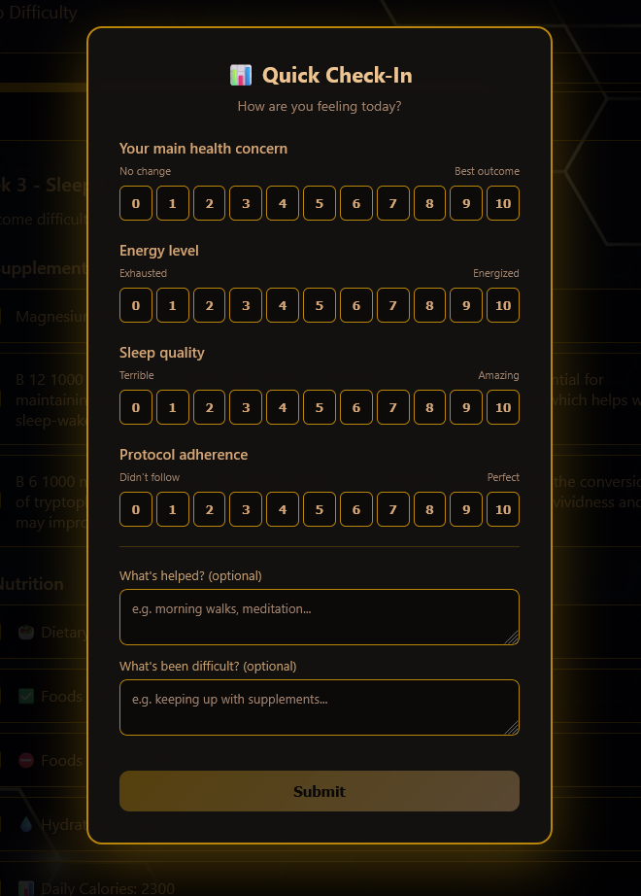Mark Energy level as 9
641x896 pixels.
466,305
